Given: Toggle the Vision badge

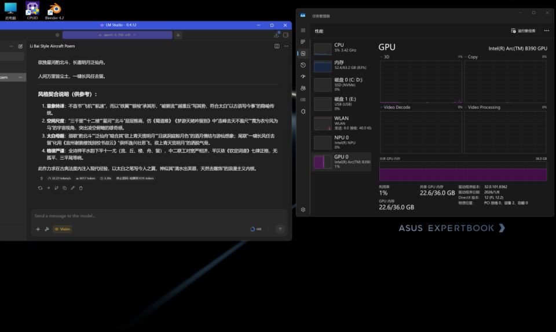Looking at the screenshot, I should click(63, 229).
